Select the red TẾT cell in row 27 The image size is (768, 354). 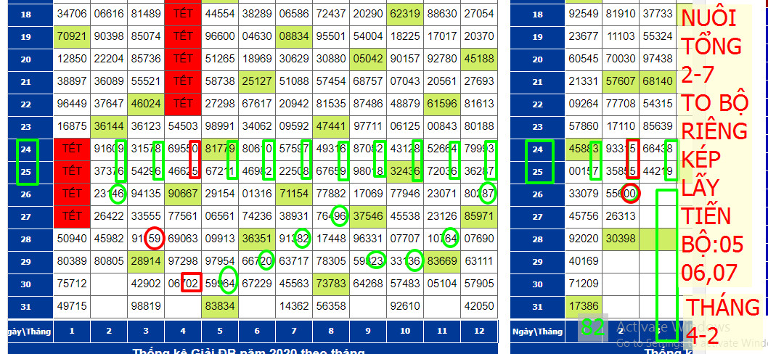click(72, 215)
